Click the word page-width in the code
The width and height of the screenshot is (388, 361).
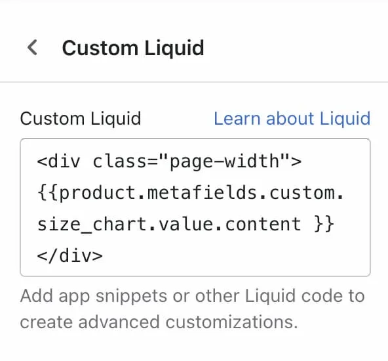(224, 161)
